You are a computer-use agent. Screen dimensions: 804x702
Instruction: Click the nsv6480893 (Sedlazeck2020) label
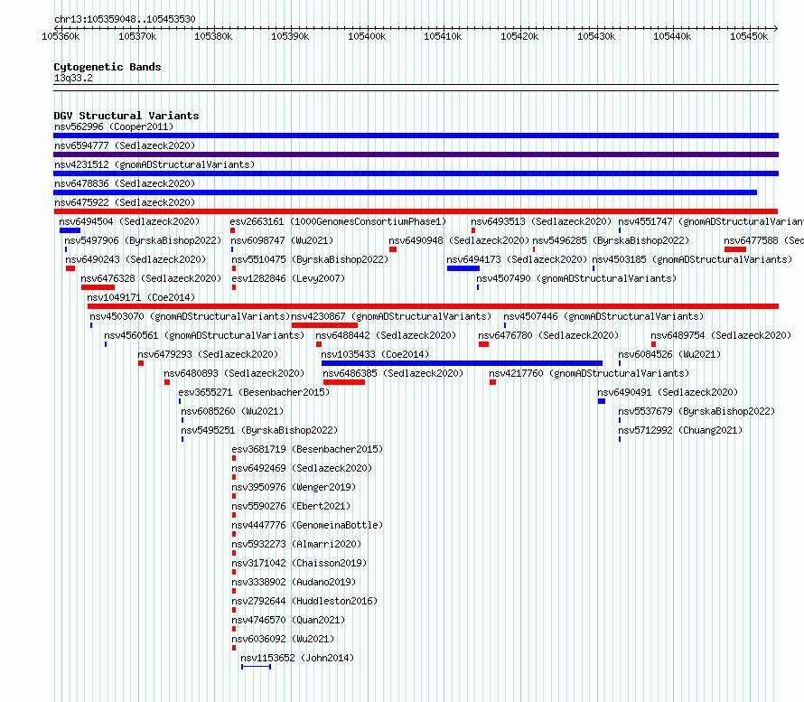234,373
